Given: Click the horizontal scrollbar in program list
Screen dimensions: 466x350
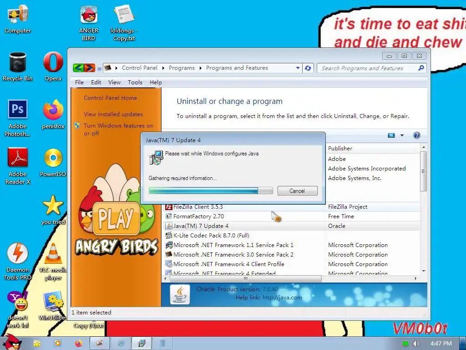Looking at the screenshot, I should 245,278.
